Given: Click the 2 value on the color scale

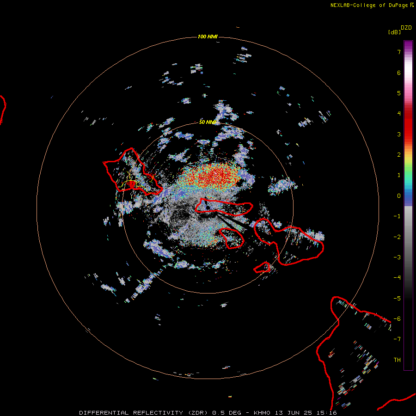Looking at the screenshot, I should [399, 155].
